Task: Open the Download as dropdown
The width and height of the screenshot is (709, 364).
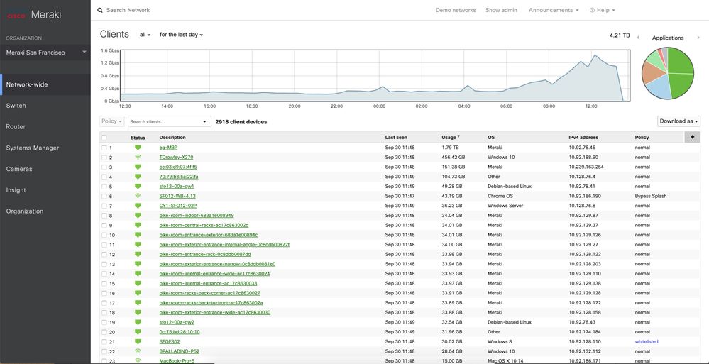Action: pyautogui.click(x=678, y=121)
